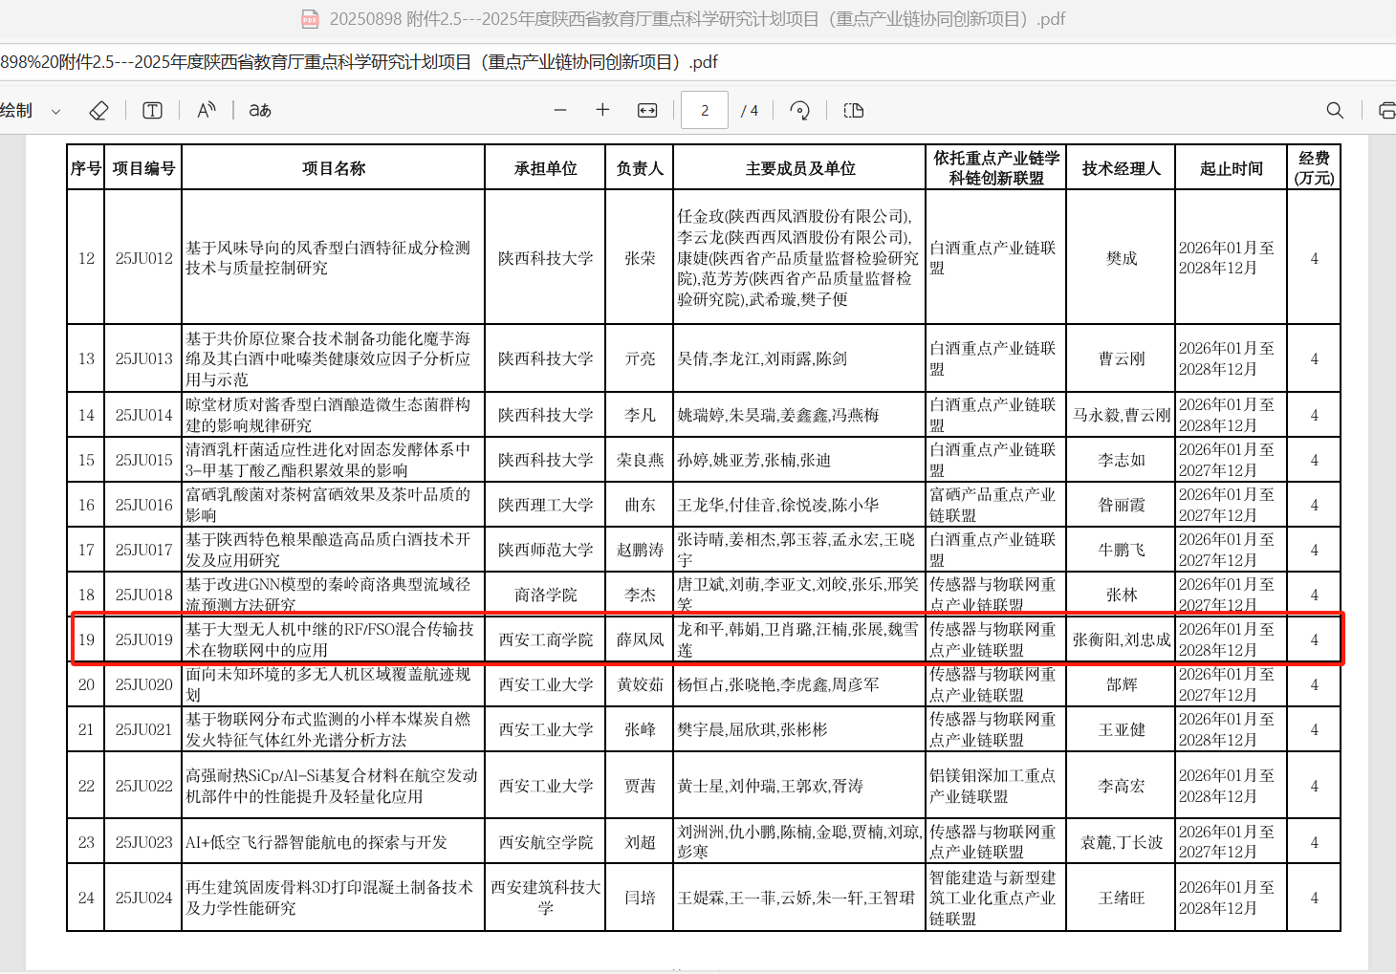
Task: Click the address bar PDF file name
Action: 359,62
